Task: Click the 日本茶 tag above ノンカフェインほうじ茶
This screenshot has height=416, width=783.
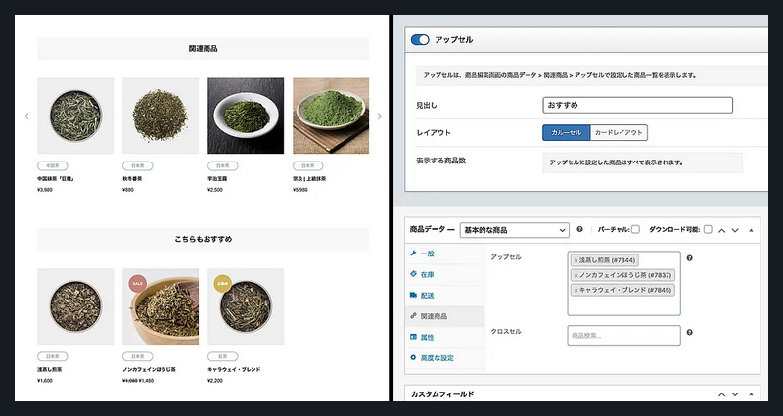Action: [138, 356]
